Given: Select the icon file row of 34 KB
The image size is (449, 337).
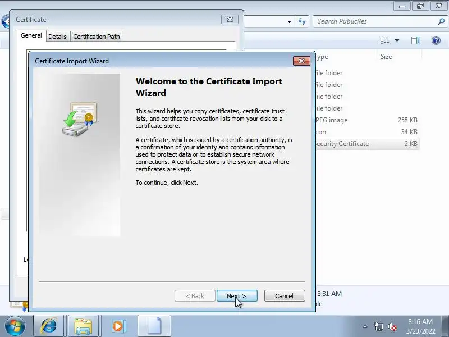Looking at the screenshot, I should pos(367,132).
